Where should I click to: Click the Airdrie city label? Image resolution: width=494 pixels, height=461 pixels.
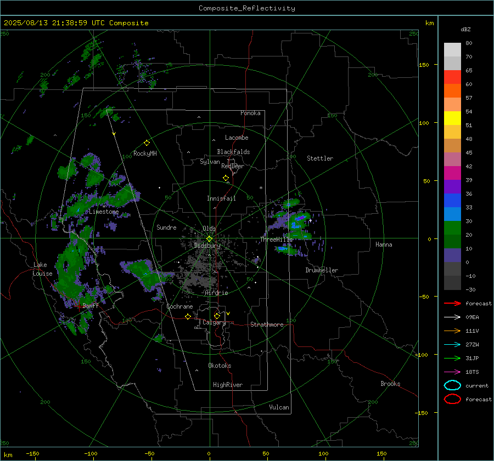pos(216,293)
